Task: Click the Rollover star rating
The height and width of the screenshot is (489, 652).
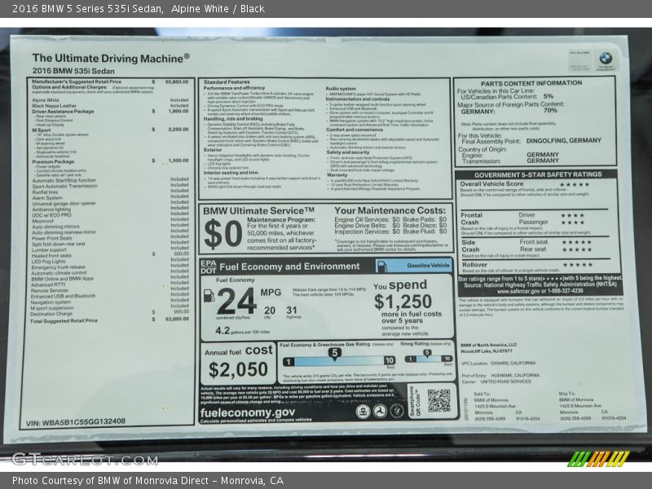Action: (576, 264)
